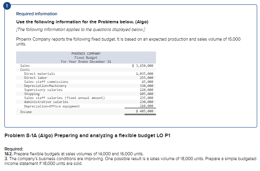Select the Office equipment depreciation value 210,000
Viewport: 260px width, 171px height.
point(147,106)
